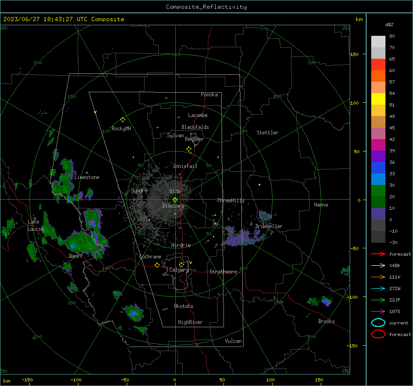This screenshot has height=386, width=413.
Task: Click the Olds city label
Action: pyautogui.click(x=175, y=191)
